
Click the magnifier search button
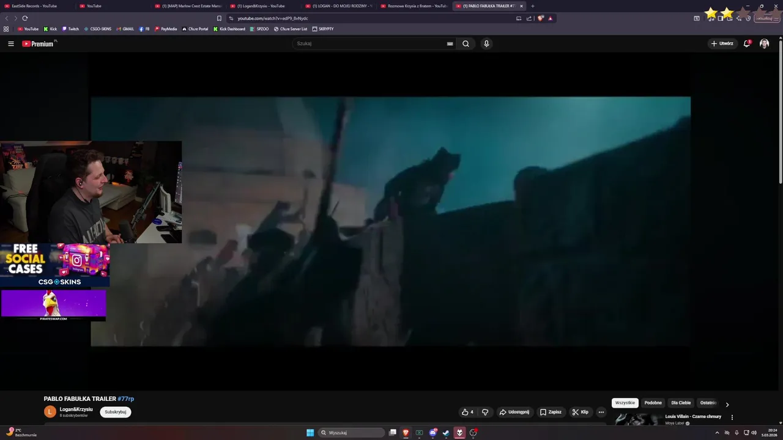[x=466, y=44]
